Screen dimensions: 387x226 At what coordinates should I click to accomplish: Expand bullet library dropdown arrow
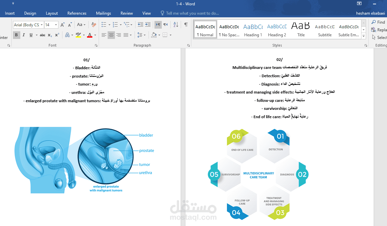pos(109,25)
